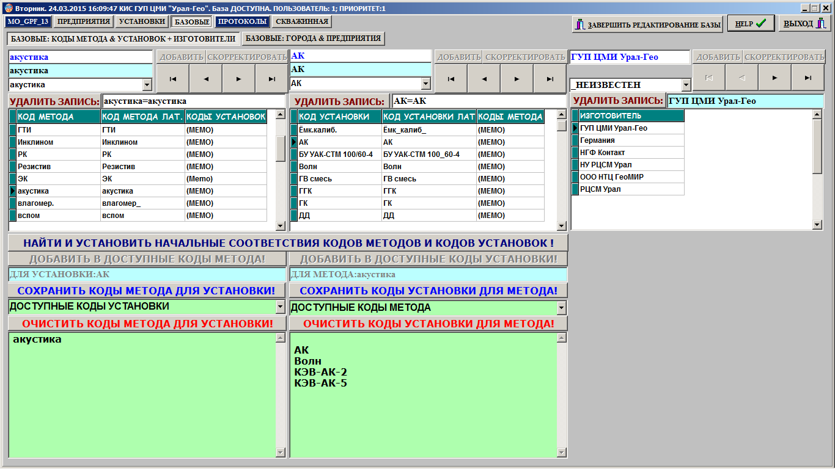Click scroll-down arrow of installation codes table
Screen dimensions: 835x469
coord(562,226)
